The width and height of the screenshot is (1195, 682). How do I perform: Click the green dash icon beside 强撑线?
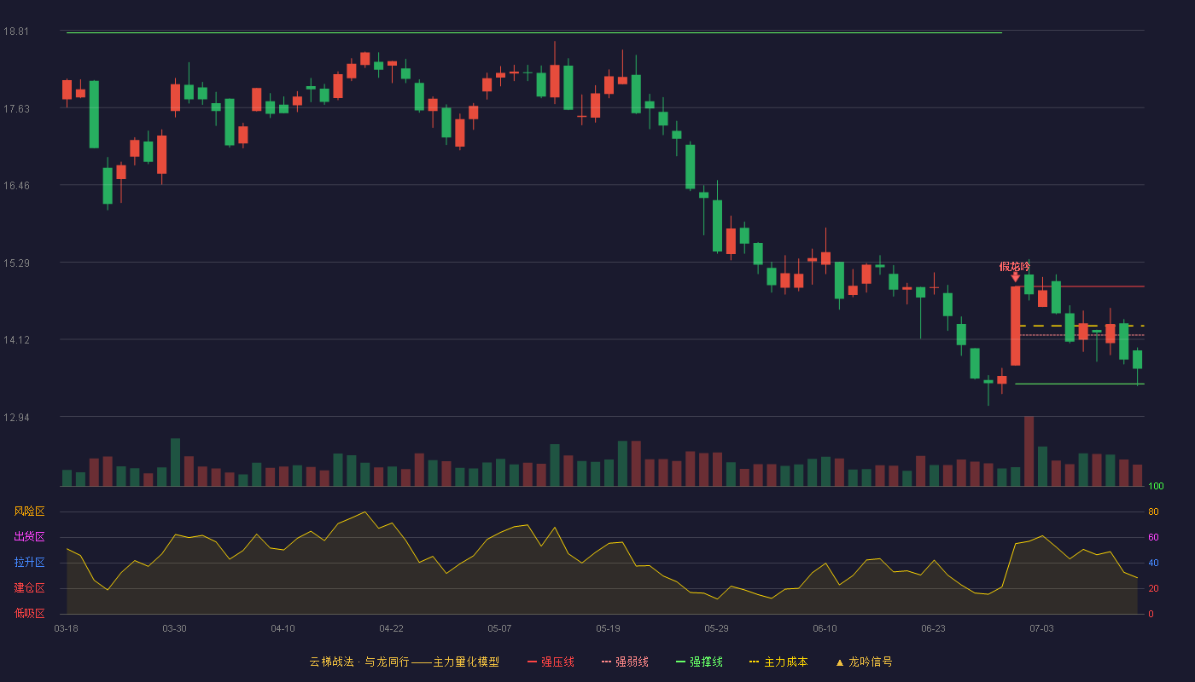[680, 662]
